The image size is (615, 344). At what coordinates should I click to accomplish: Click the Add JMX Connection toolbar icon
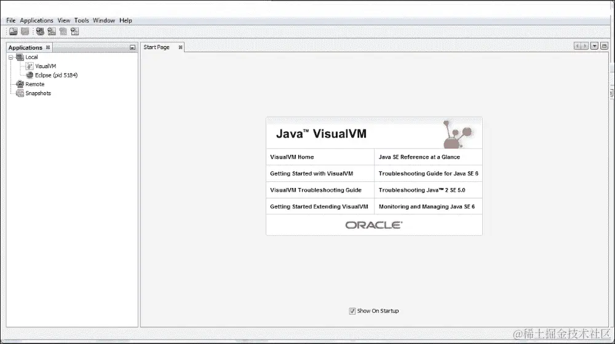point(52,31)
